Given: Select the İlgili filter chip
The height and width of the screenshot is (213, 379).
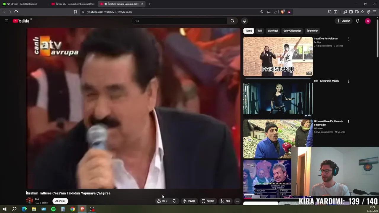Looking at the screenshot, I should (260, 31).
